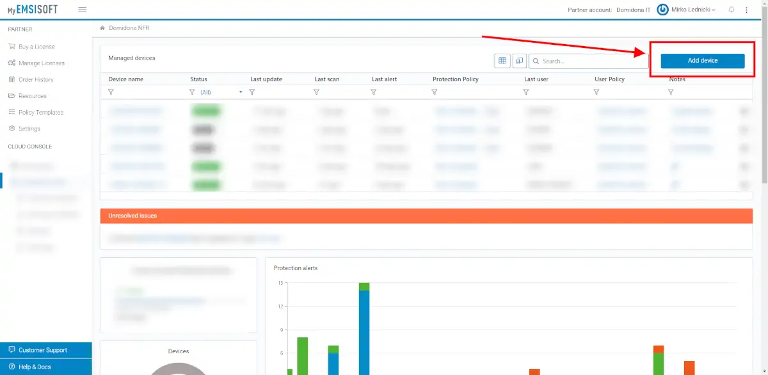
Task: Sort by the User Policy column header
Action: click(x=610, y=79)
